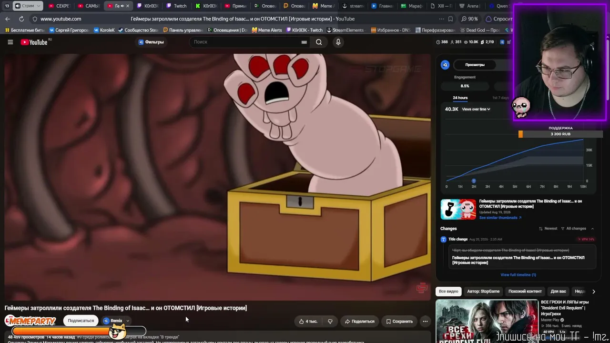Switch to the 24 hours tab

[x=460, y=98]
